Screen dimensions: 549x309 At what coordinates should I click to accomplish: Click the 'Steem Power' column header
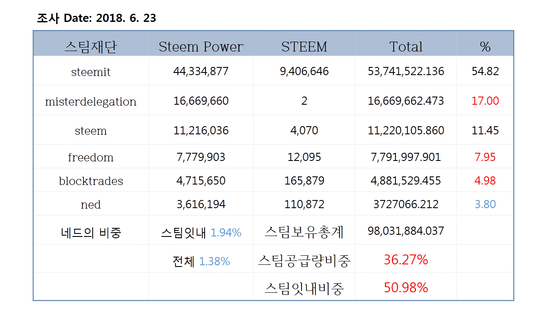[201, 47]
